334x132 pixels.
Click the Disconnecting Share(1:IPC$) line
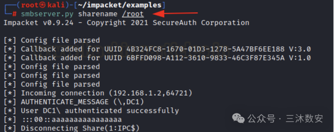[71, 128]
